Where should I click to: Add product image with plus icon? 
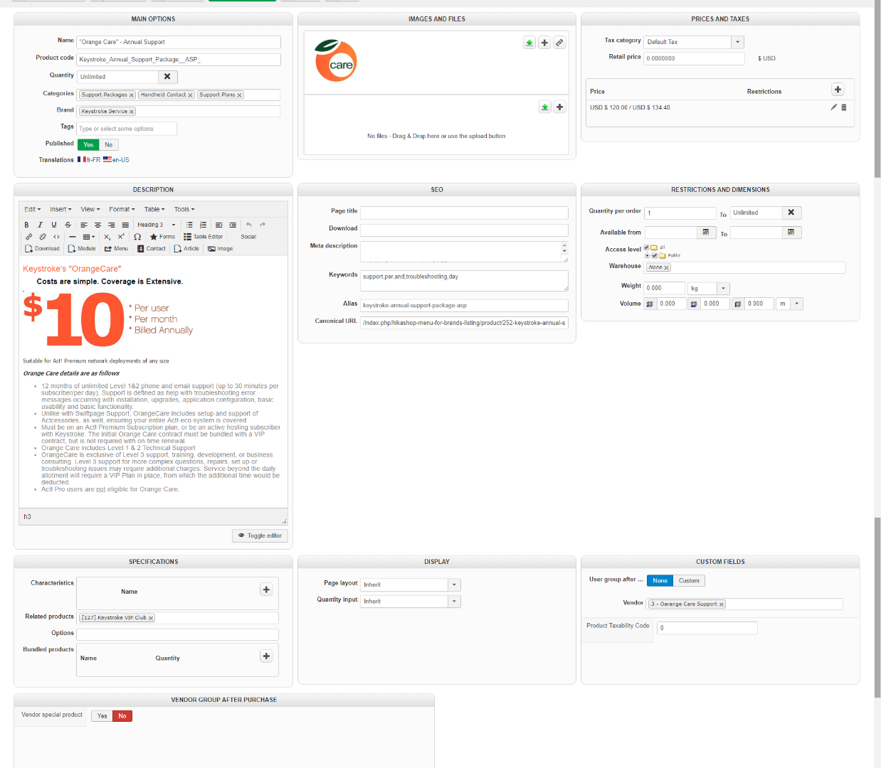544,43
